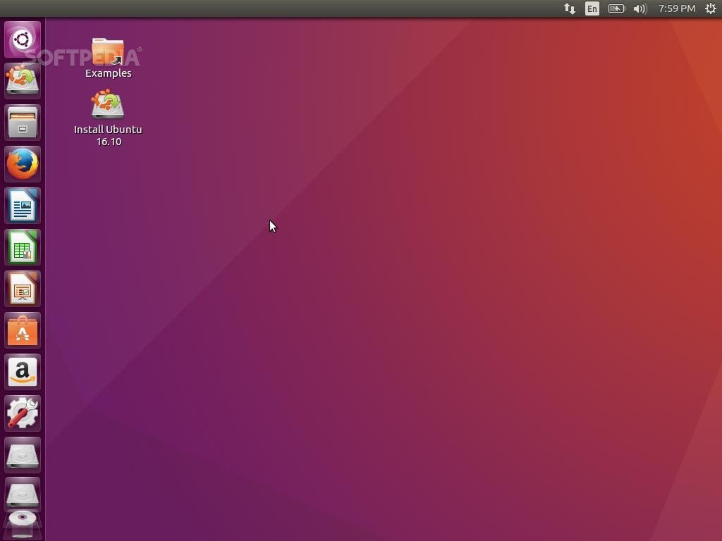This screenshot has height=541, width=722.
Task: Open System Settings from launcher
Action: point(23,413)
